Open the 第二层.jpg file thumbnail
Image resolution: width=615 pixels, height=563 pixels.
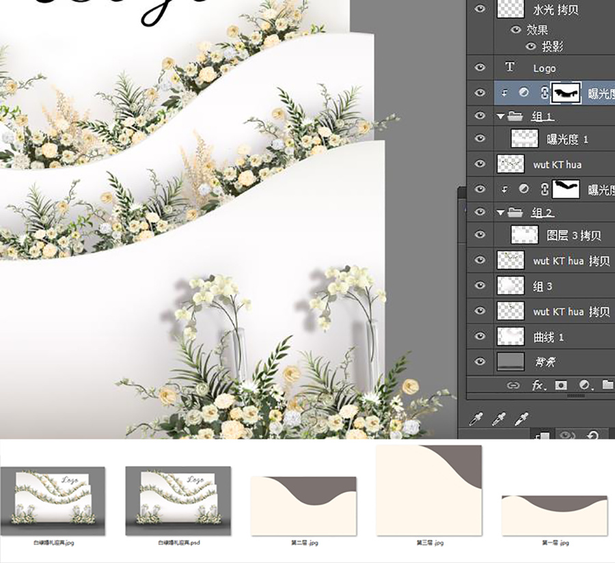click(x=303, y=506)
